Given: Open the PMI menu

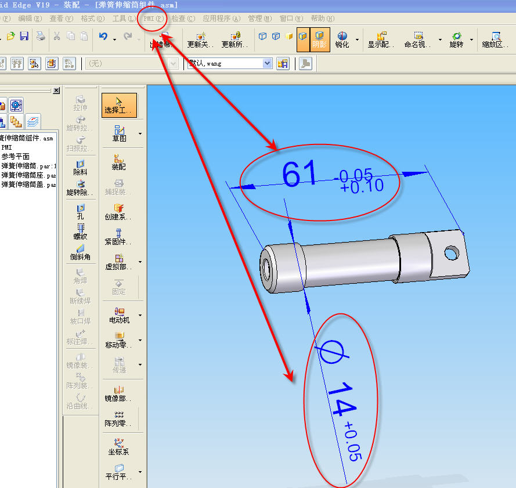Looking at the screenshot, I should [153, 19].
